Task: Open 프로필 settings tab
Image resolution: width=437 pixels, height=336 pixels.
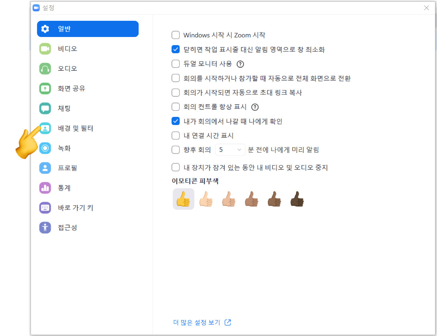Action: [x=88, y=168]
